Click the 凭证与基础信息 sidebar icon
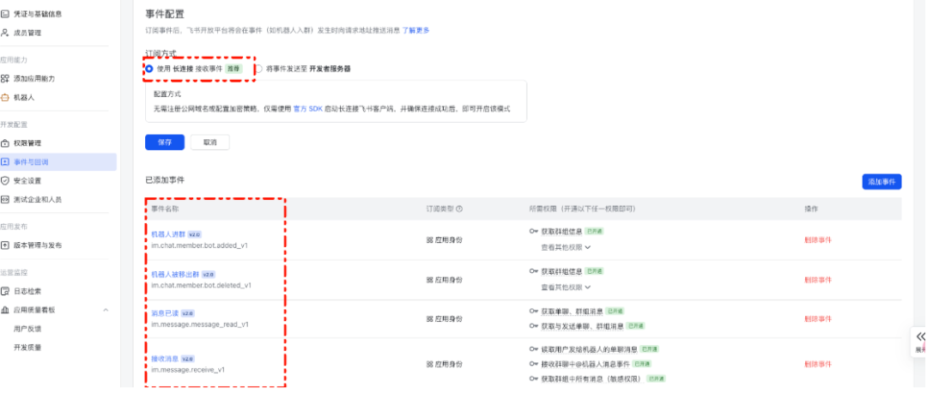The height and width of the screenshot is (394, 927). pyautogui.click(x=5, y=14)
